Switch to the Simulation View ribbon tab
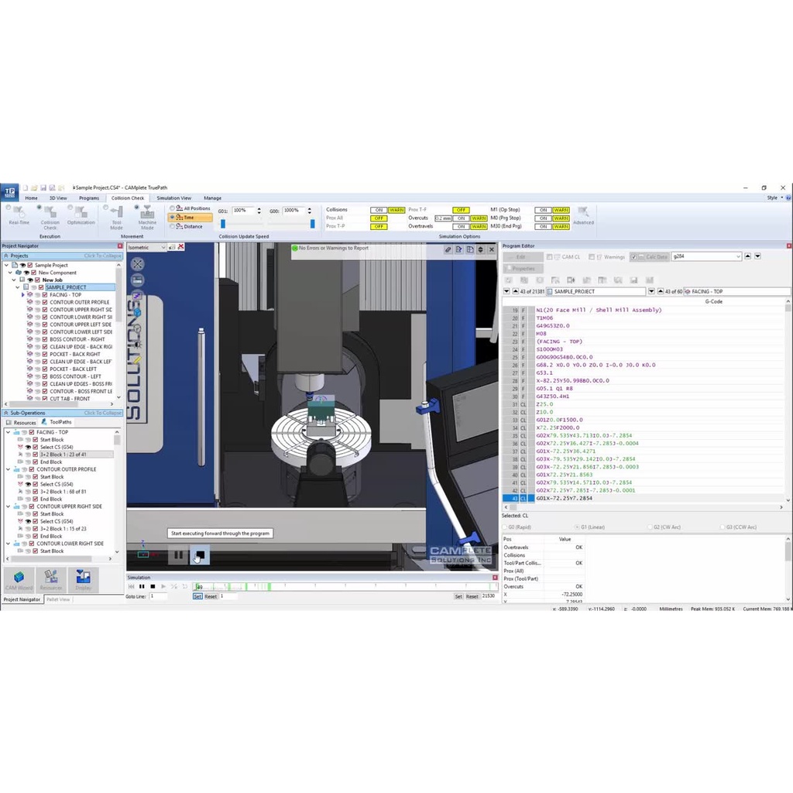793x793 pixels. 173,198
